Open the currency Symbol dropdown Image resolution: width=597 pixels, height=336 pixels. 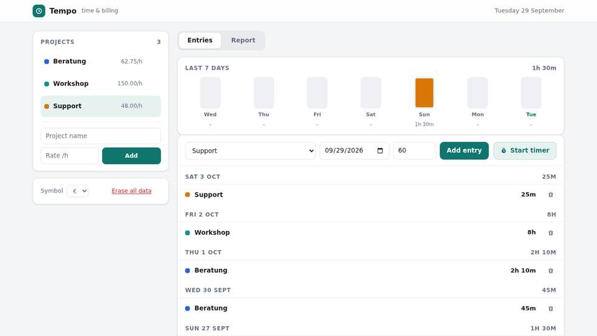(x=78, y=191)
